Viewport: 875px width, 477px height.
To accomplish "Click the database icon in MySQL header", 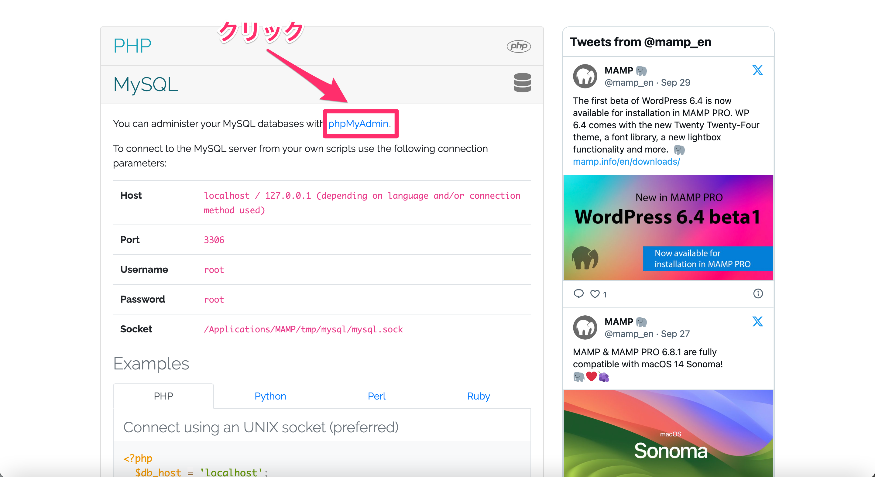I will pos(522,83).
